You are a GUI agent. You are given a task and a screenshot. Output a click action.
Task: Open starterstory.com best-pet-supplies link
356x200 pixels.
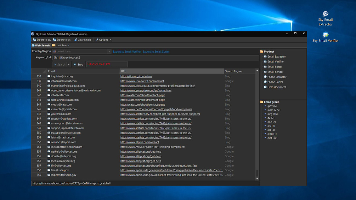(x=160, y=114)
